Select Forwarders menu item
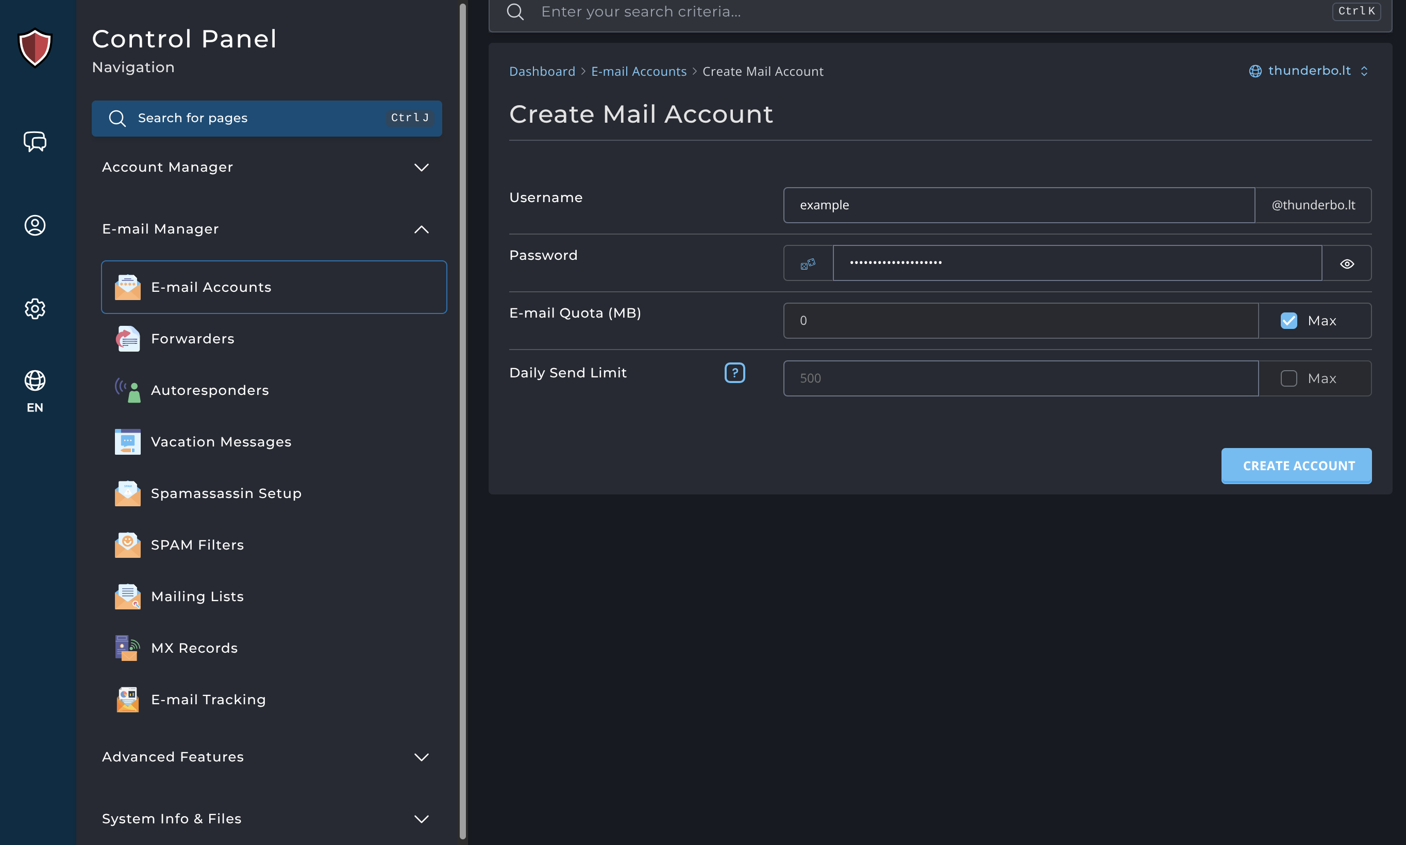 pyautogui.click(x=192, y=339)
